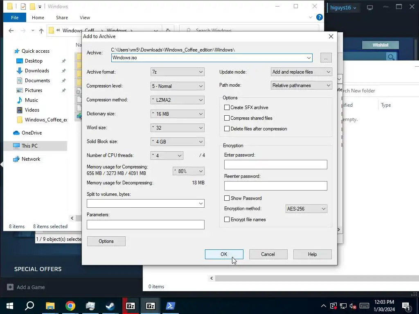The image size is (419, 314).
Task: Open the Share ribbon tab
Action: (62, 18)
